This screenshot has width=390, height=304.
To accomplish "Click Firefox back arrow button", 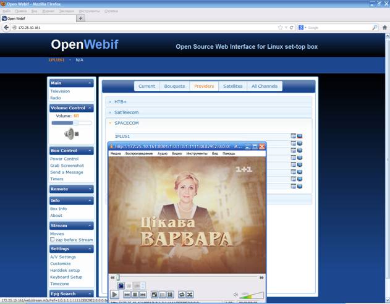I will pyautogui.click(x=6, y=27).
